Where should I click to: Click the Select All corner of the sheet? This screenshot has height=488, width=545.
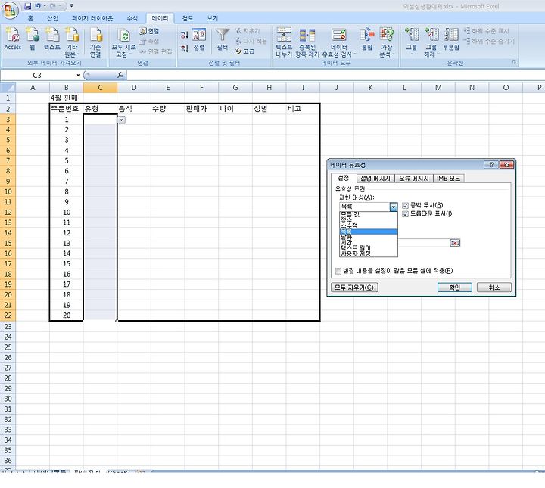pos(8,88)
